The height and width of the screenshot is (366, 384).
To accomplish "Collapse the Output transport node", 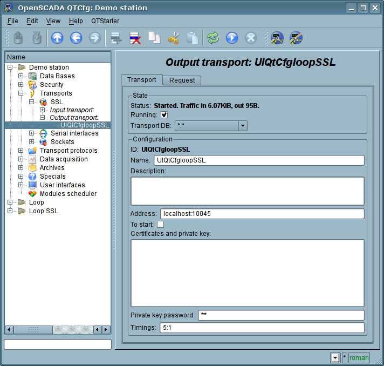I will pyautogui.click(x=43, y=118).
